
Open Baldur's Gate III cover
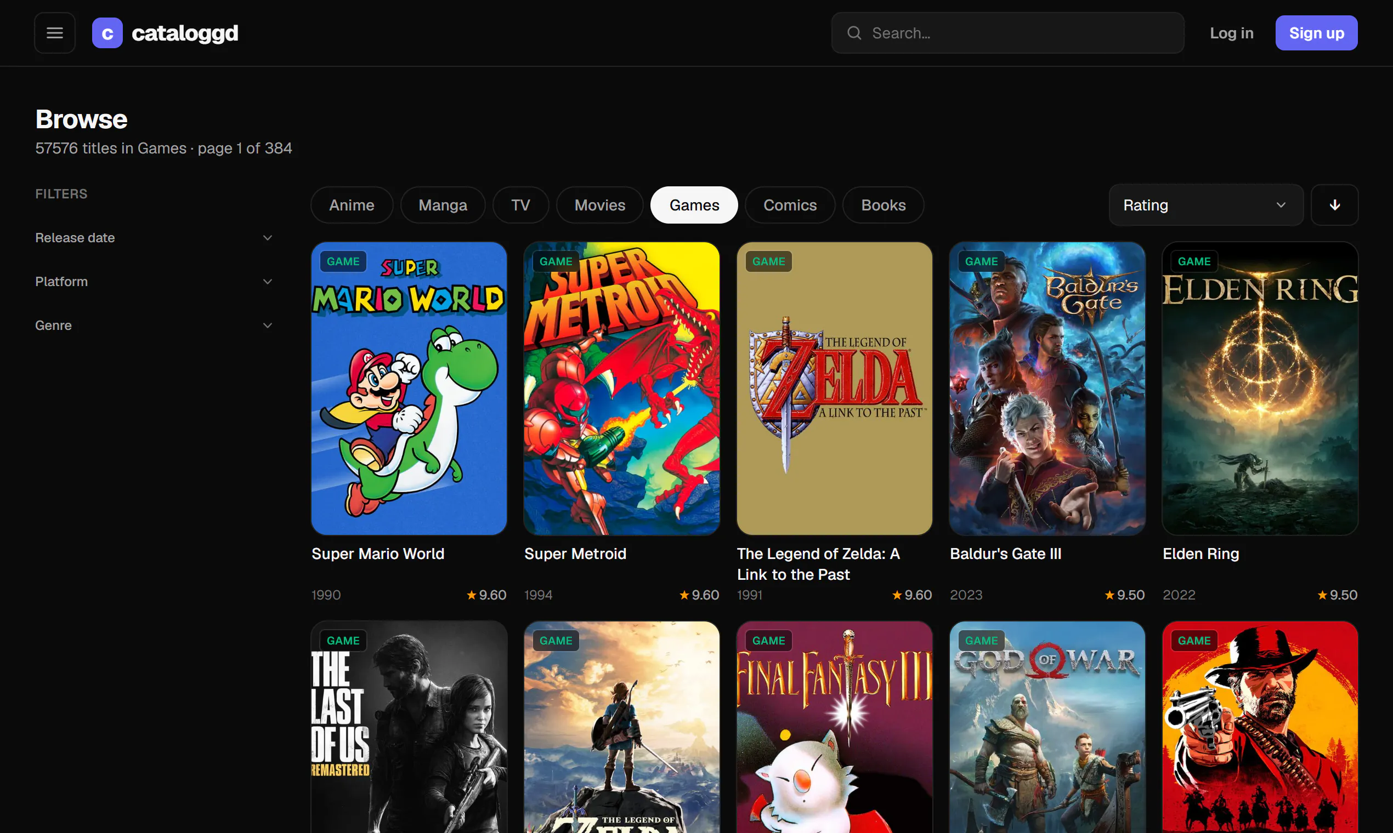pos(1047,389)
